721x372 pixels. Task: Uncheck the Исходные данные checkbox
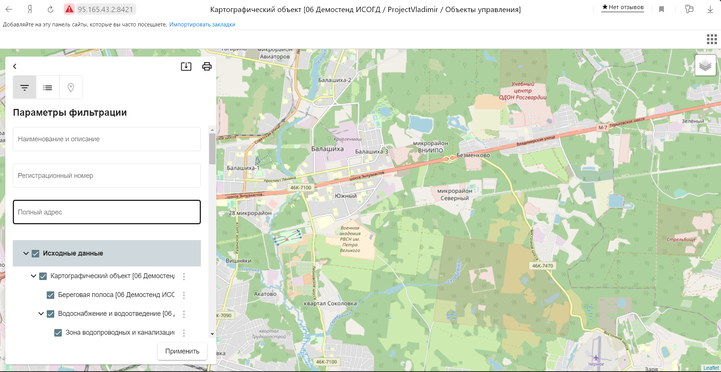coord(35,254)
